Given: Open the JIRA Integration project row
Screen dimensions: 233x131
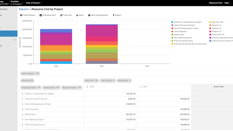Looking at the screenshot, I should 31,109.
